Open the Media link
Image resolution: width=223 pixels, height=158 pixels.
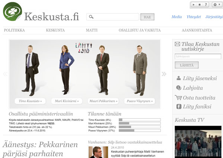click(177, 17)
